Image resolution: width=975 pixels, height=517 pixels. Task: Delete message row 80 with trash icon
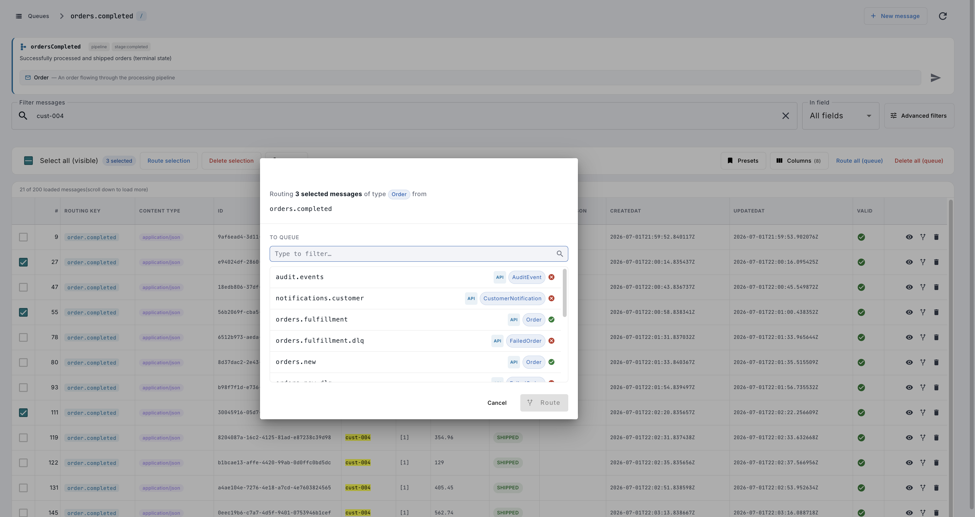(x=936, y=362)
